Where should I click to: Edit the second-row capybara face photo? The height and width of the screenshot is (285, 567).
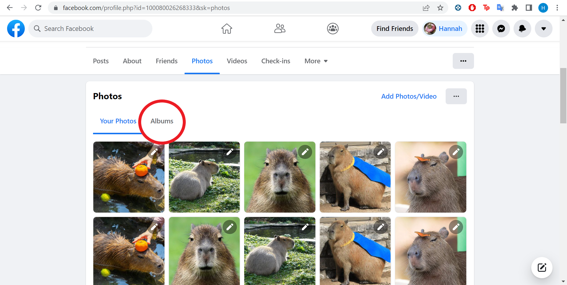pyautogui.click(x=230, y=227)
